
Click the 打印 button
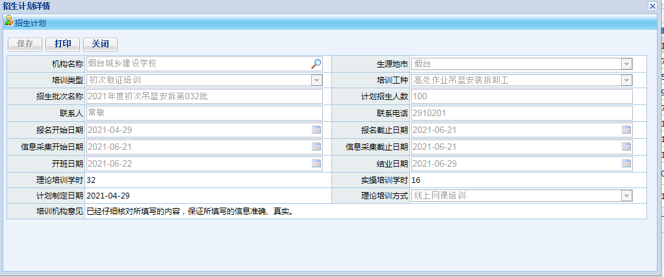coord(63,44)
